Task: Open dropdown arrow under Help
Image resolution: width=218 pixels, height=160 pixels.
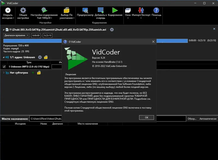Action: click(156, 18)
